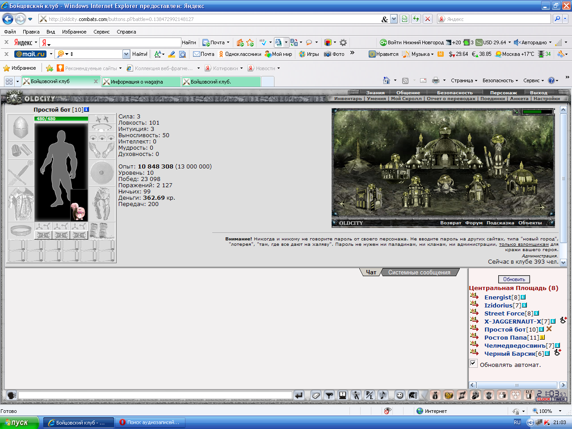Open the Форум link under the map

click(474, 223)
